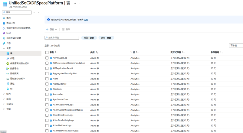This screenshot has height=133, width=243.
Task: Select 表 tables item in sidebar
Action: (x=21, y=54)
